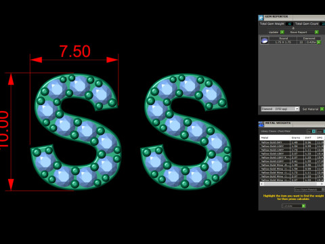Click the round diamond gem thumbnail
The image size is (325, 244).
(x=265, y=41)
